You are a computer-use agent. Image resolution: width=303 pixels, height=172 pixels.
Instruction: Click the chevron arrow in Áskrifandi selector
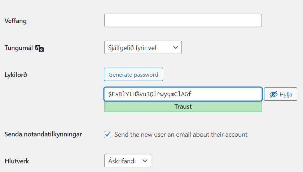pos(145,160)
